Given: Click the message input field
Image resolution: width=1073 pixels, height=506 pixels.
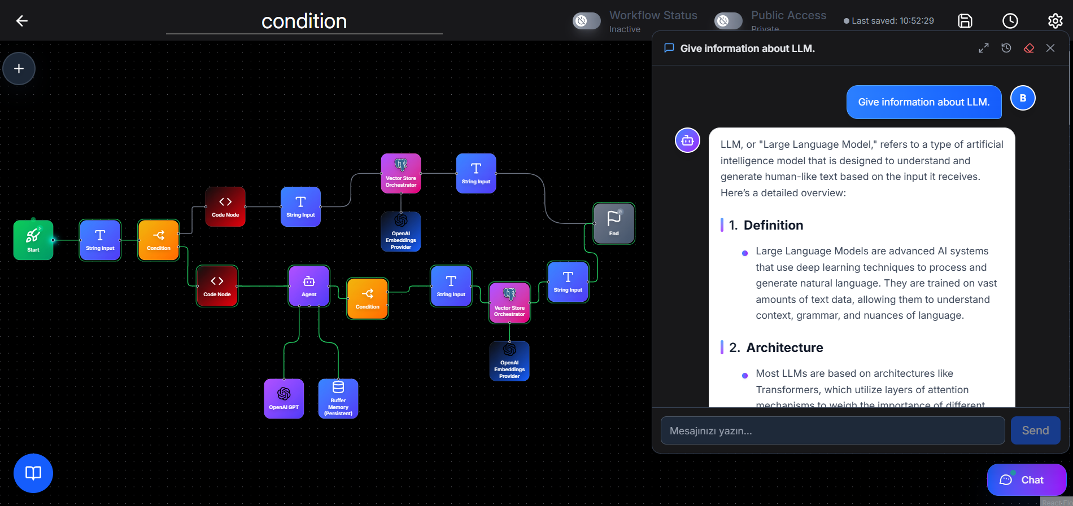Looking at the screenshot, I should 832,430.
